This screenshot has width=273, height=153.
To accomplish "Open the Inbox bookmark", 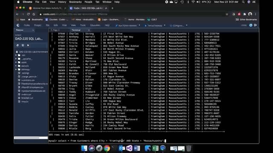I will click(x=84, y=20).
